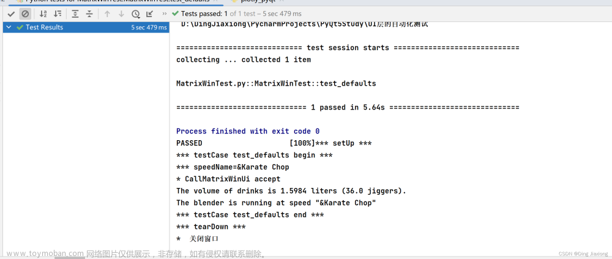This screenshot has height=259, width=612.
Task: Click the horizontal scrollbar at bottom
Action: pos(70,257)
